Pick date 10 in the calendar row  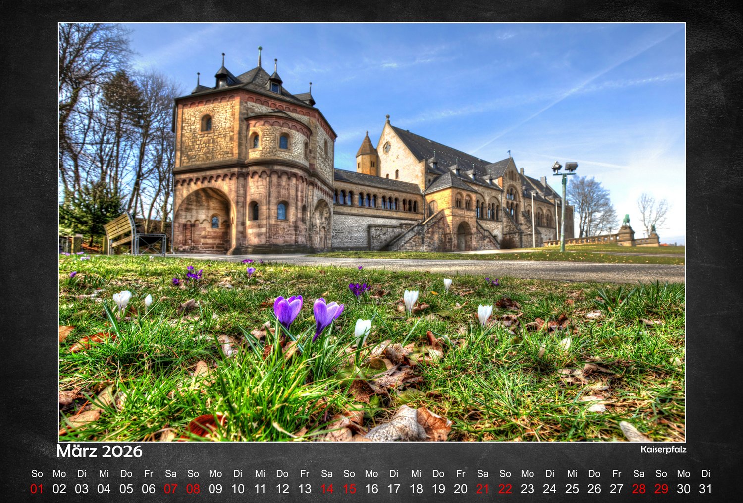[238, 489]
